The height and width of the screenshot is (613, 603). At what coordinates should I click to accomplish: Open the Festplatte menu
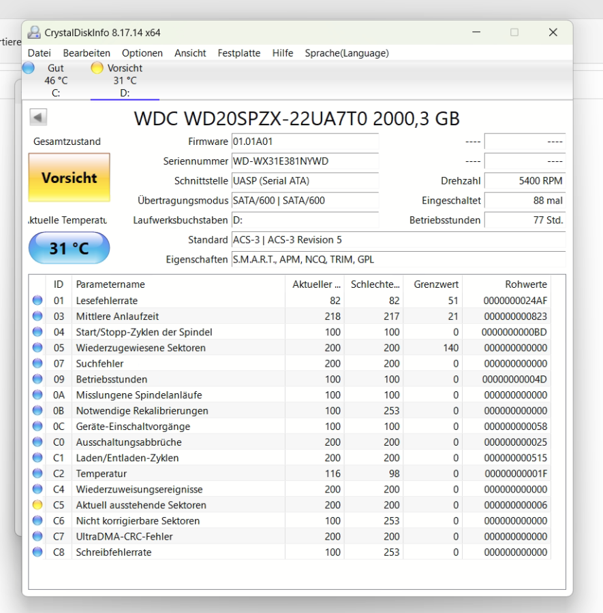[x=239, y=53]
